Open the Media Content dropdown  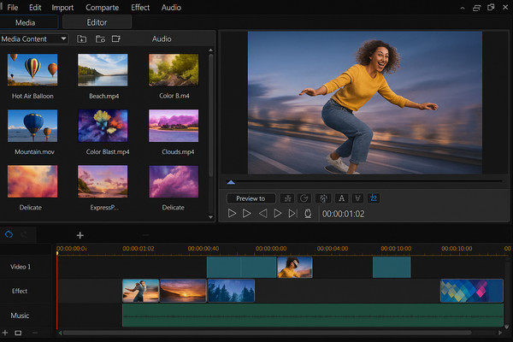34,38
